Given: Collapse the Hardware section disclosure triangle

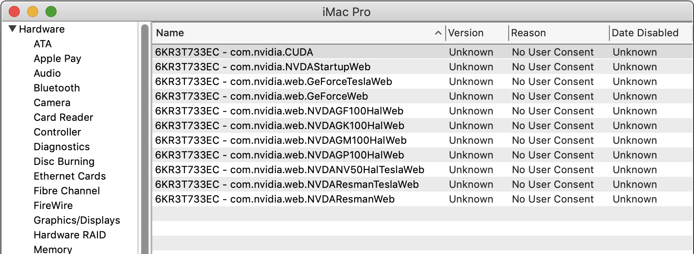Looking at the screenshot, I should coord(12,29).
